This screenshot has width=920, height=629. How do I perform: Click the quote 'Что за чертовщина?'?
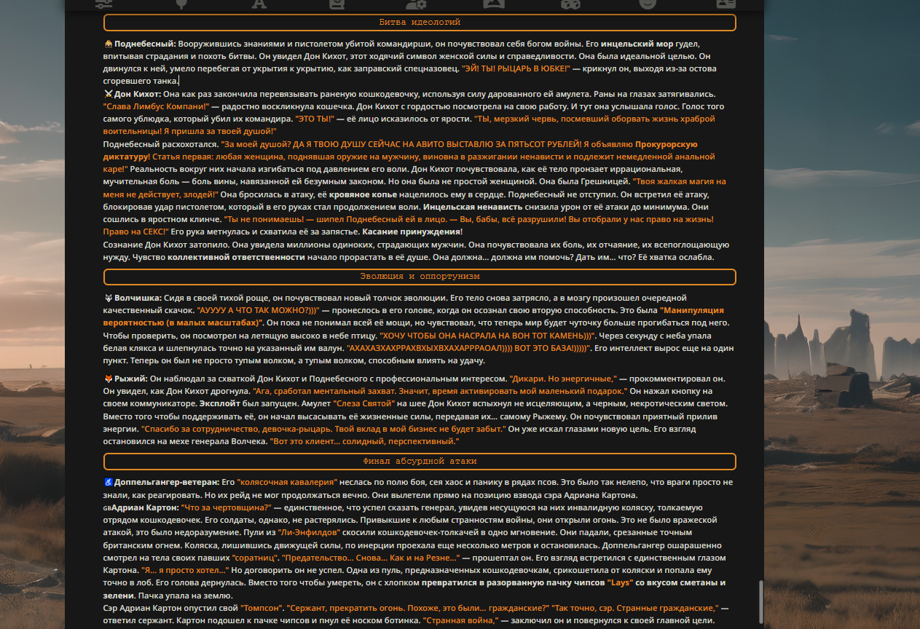[226, 507]
